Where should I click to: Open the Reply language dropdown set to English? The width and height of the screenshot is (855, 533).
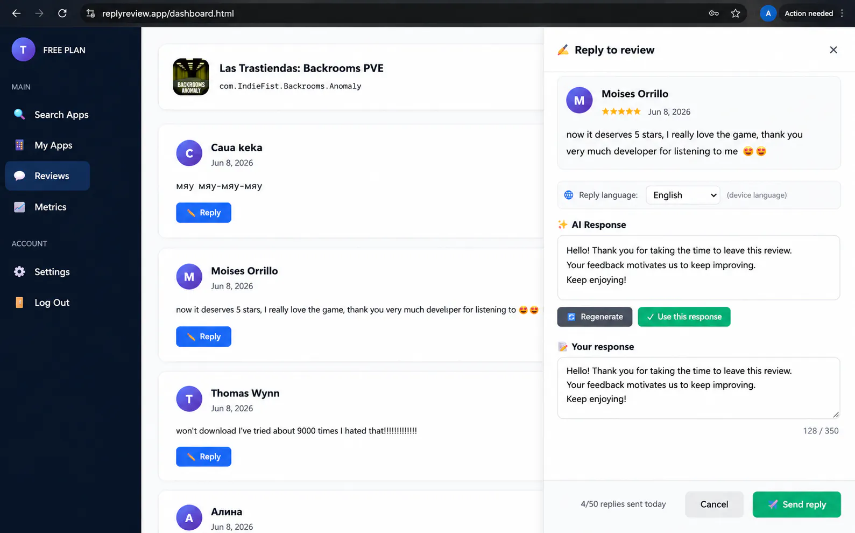coord(683,195)
